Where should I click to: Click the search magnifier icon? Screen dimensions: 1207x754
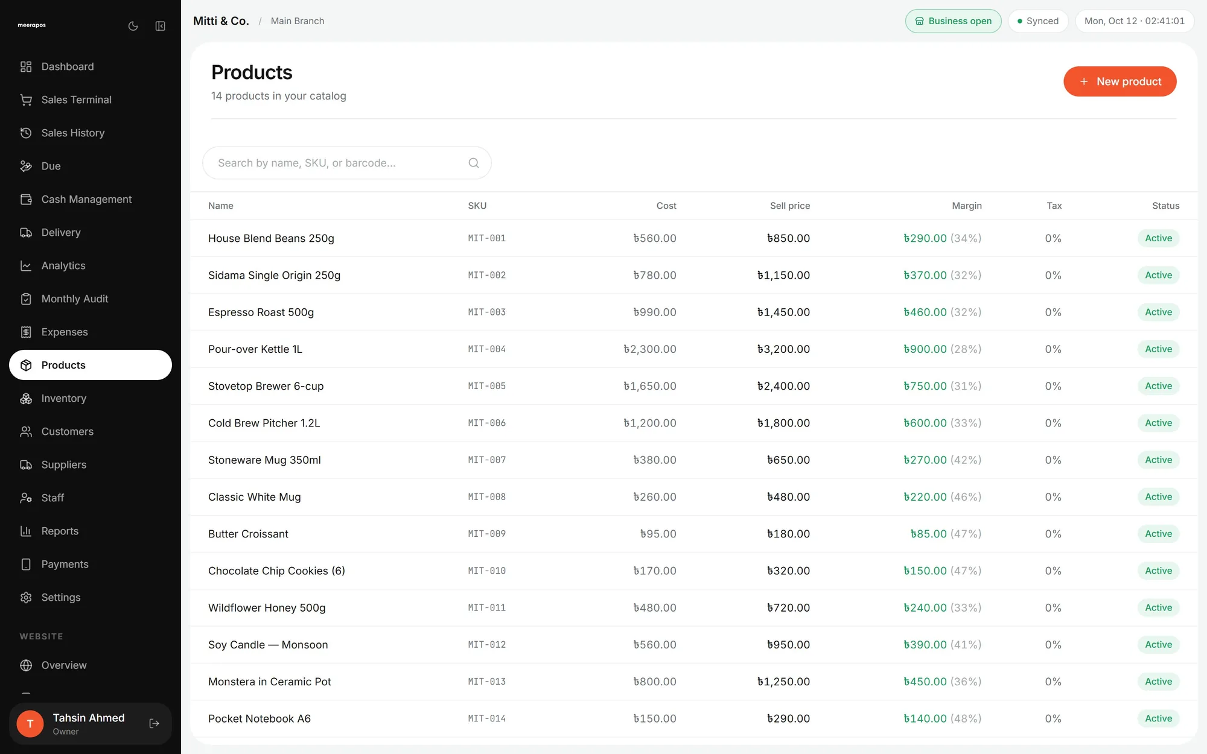474,163
